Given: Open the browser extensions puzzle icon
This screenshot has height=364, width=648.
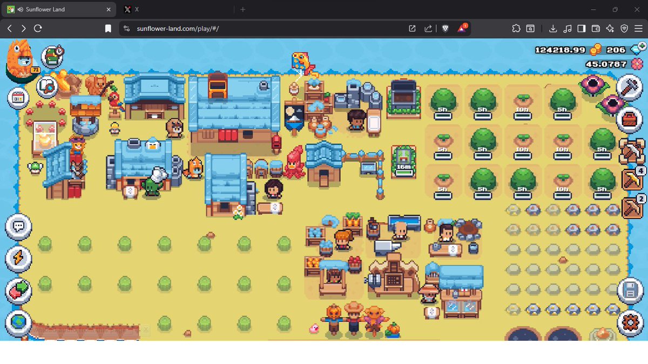Looking at the screenshot, I should click(516, 29).
